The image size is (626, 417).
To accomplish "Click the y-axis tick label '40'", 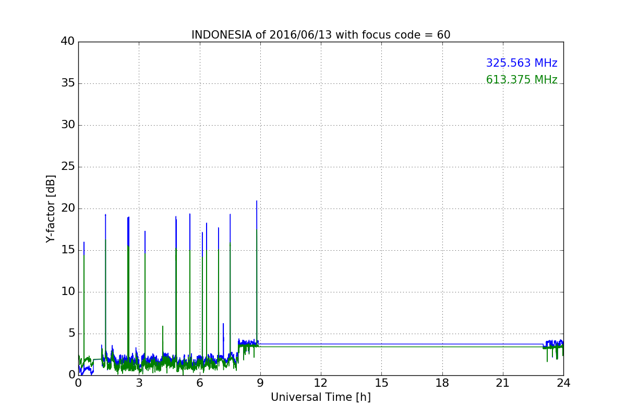I will click(67, 42).
